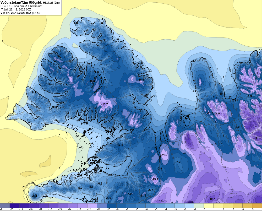Click the '-16.1' temperature value on the map
The image size is (262, 211).
257,138
